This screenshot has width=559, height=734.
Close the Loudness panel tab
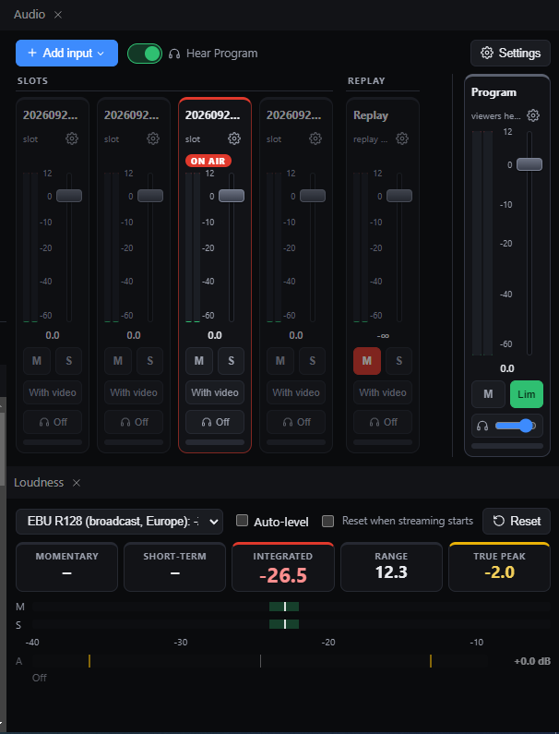(77, 483)
